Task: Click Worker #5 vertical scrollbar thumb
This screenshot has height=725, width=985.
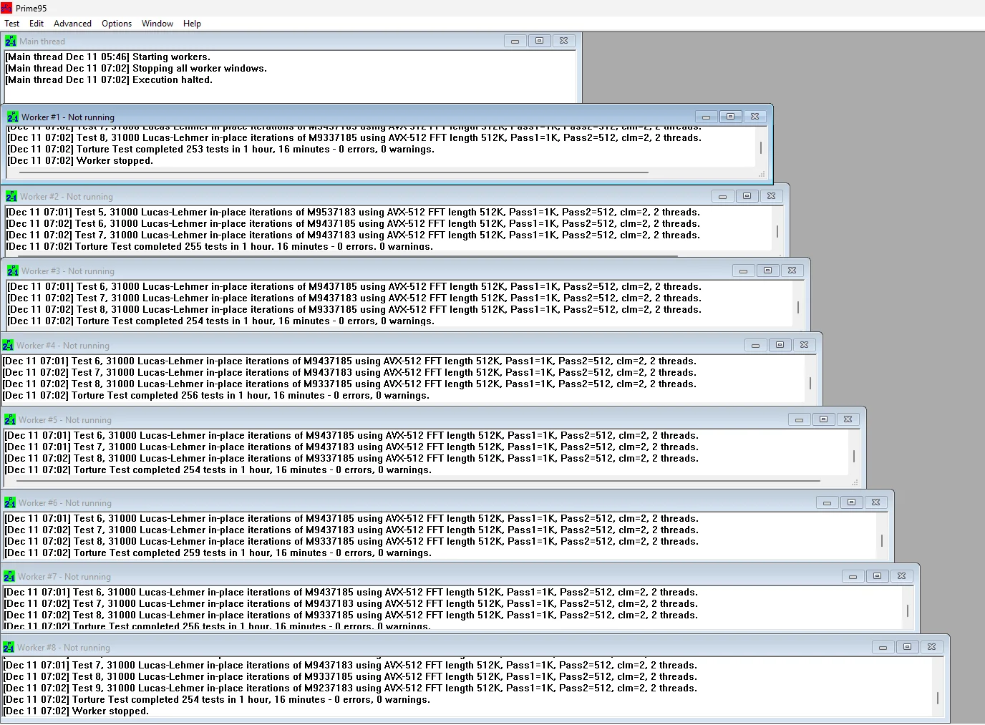Action: click(x=853, y=456)
